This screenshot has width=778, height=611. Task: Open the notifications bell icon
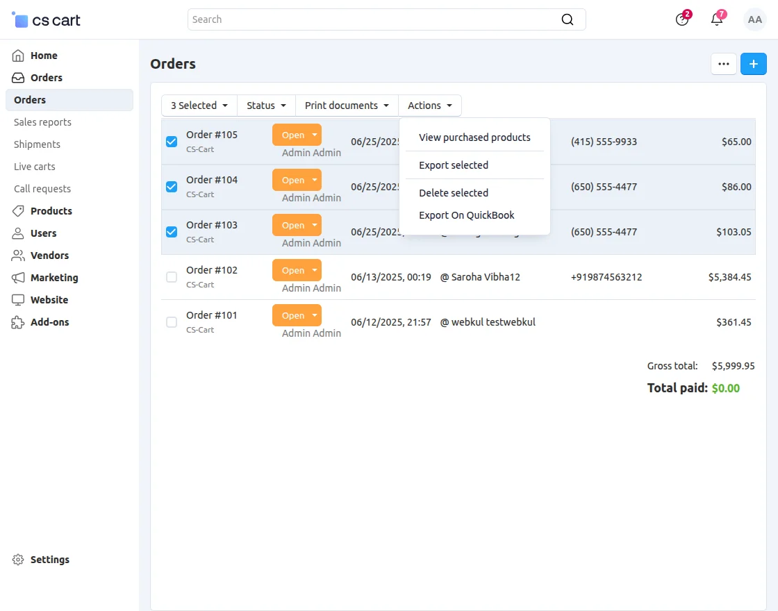pos(717,19)
